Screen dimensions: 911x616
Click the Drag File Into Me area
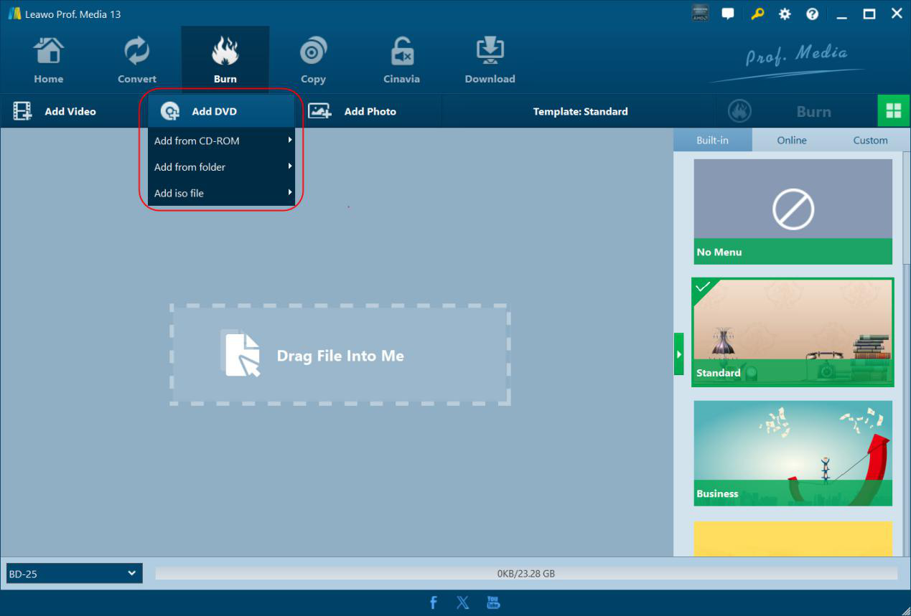[340, 355]
